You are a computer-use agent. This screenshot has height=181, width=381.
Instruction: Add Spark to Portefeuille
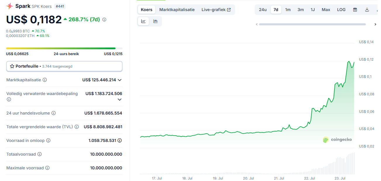(64, 66)
